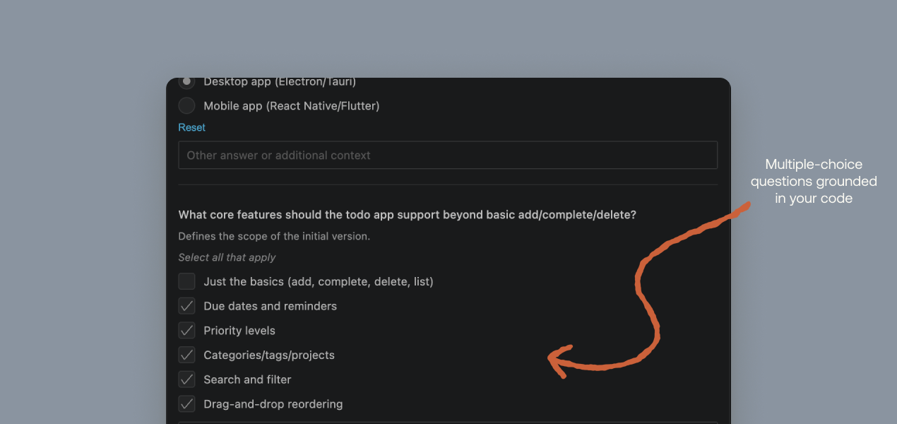The width and height of the screenshot is (897, 424).
Task: Click the 'Due dates and reminders' label text
Action: tap(270, 306)
